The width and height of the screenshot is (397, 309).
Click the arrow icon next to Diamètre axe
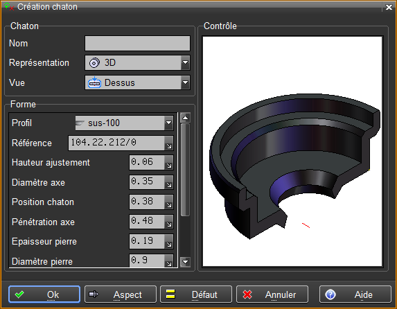[x=169, y=182]
